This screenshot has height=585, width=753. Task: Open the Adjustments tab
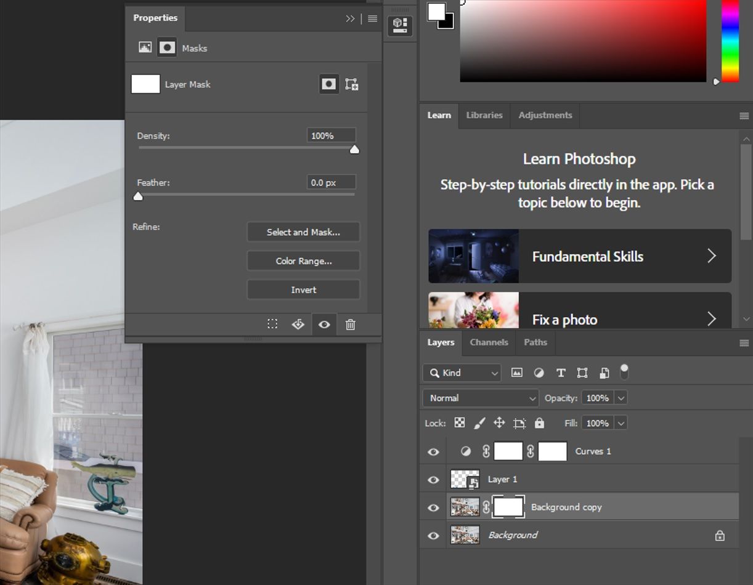point(545,115)
